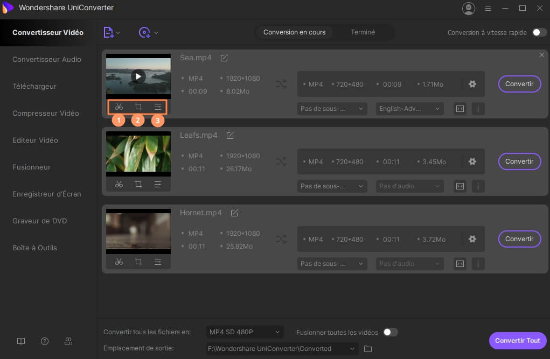Viewport: 550px width, 359px height.
Task: Click the Convertir Tout button
Action: pos(517,341)
